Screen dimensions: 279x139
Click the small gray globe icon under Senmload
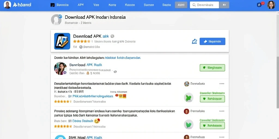pyautogui.click(x=115, y=72)
